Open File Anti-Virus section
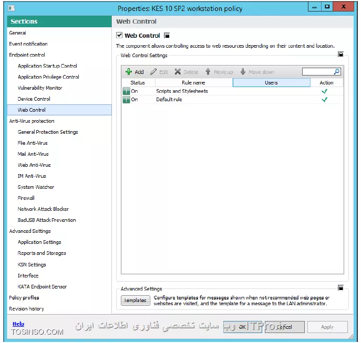361x343 pixels. click(x=33, y=143)
